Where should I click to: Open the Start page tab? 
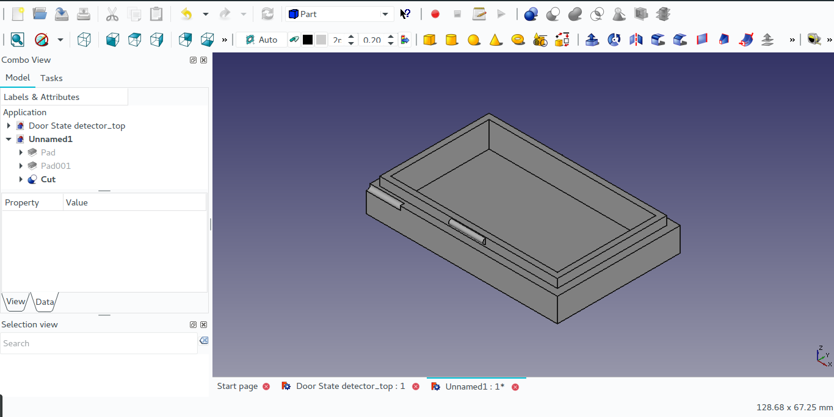pyautogui.click(x=237, y=386)
